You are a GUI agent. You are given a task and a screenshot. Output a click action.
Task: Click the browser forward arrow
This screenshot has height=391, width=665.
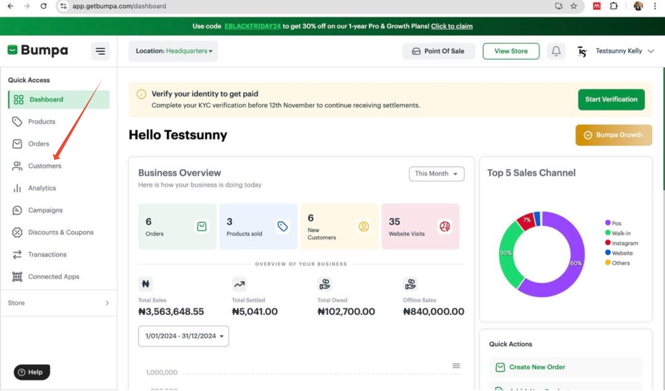(26, 6)
